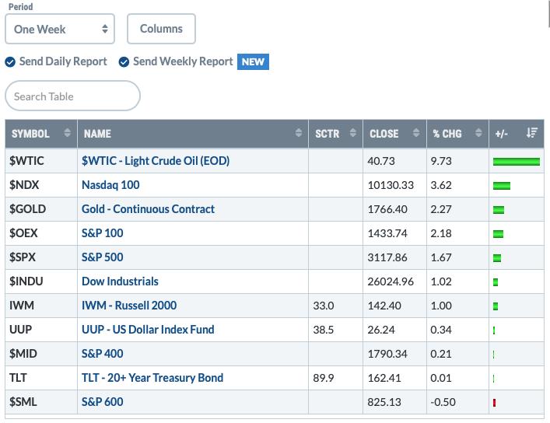Click the Columns button

161,29
